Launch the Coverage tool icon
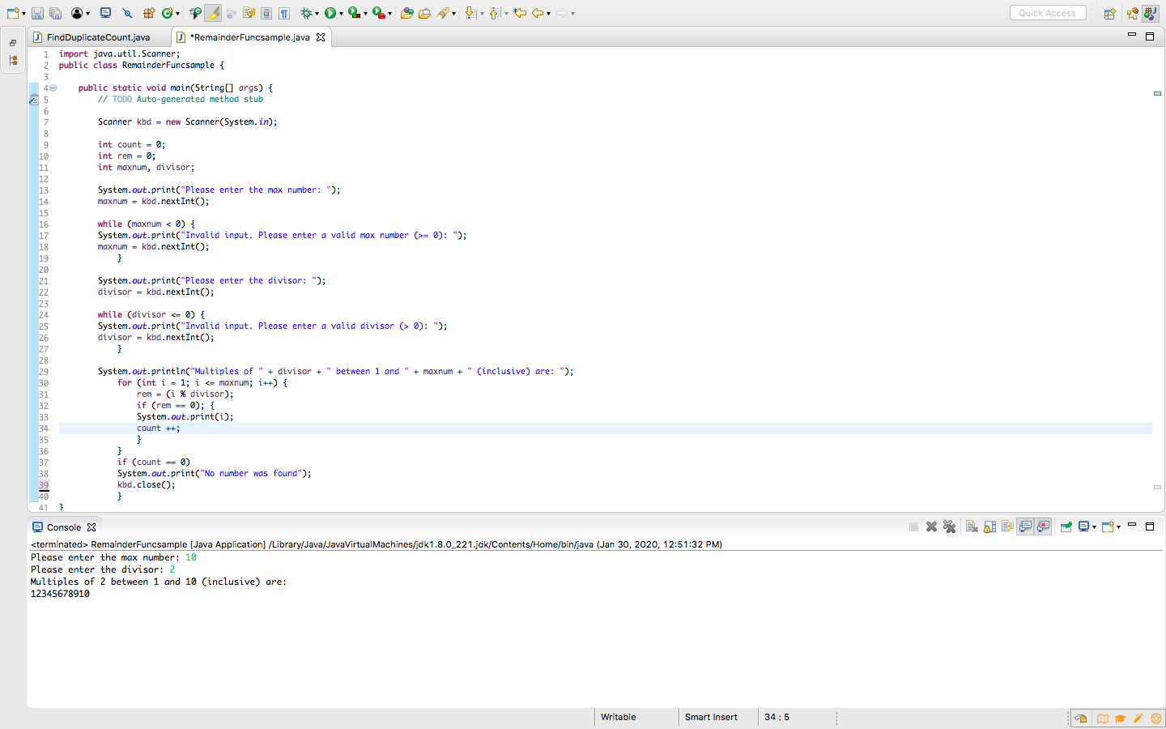This screenshot has height=729, width=1166. click(x=354, y=13)
